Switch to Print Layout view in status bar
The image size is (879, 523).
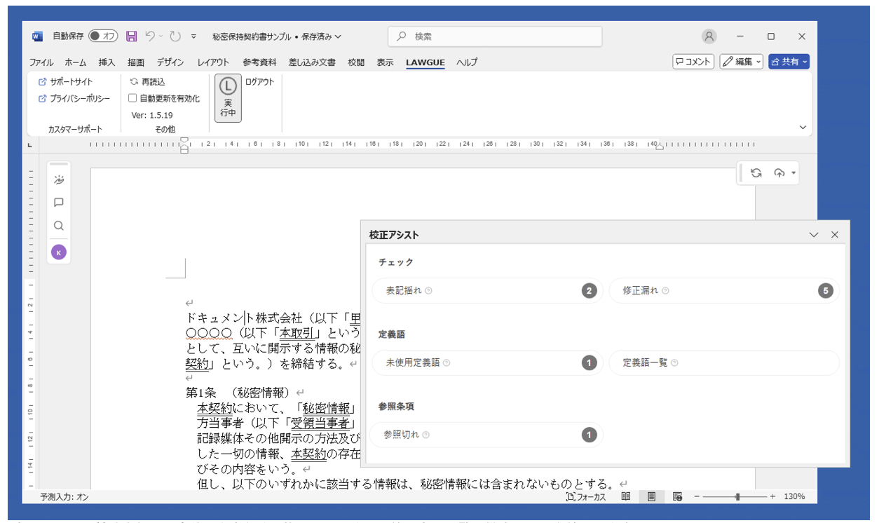(x=651, y=496)
